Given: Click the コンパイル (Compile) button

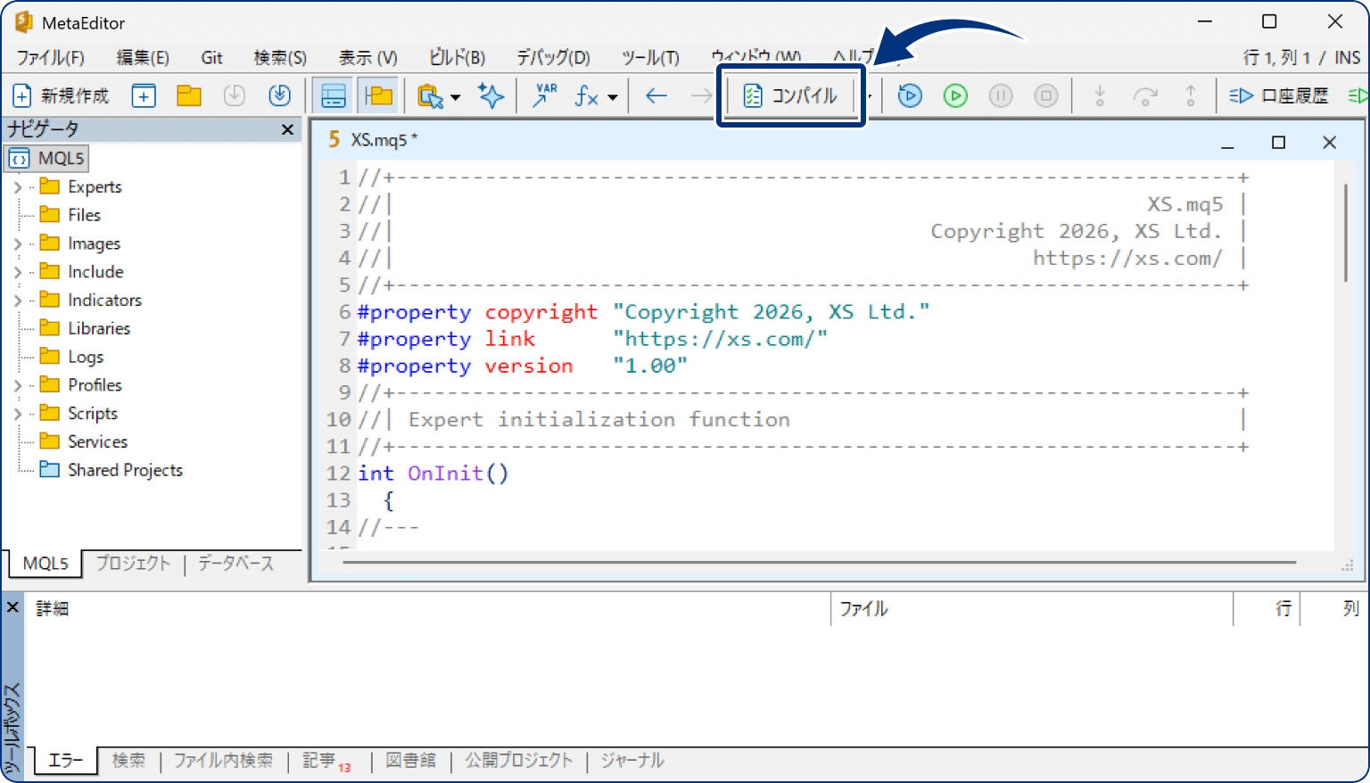Looking at the screenshot, I should 790,95.
